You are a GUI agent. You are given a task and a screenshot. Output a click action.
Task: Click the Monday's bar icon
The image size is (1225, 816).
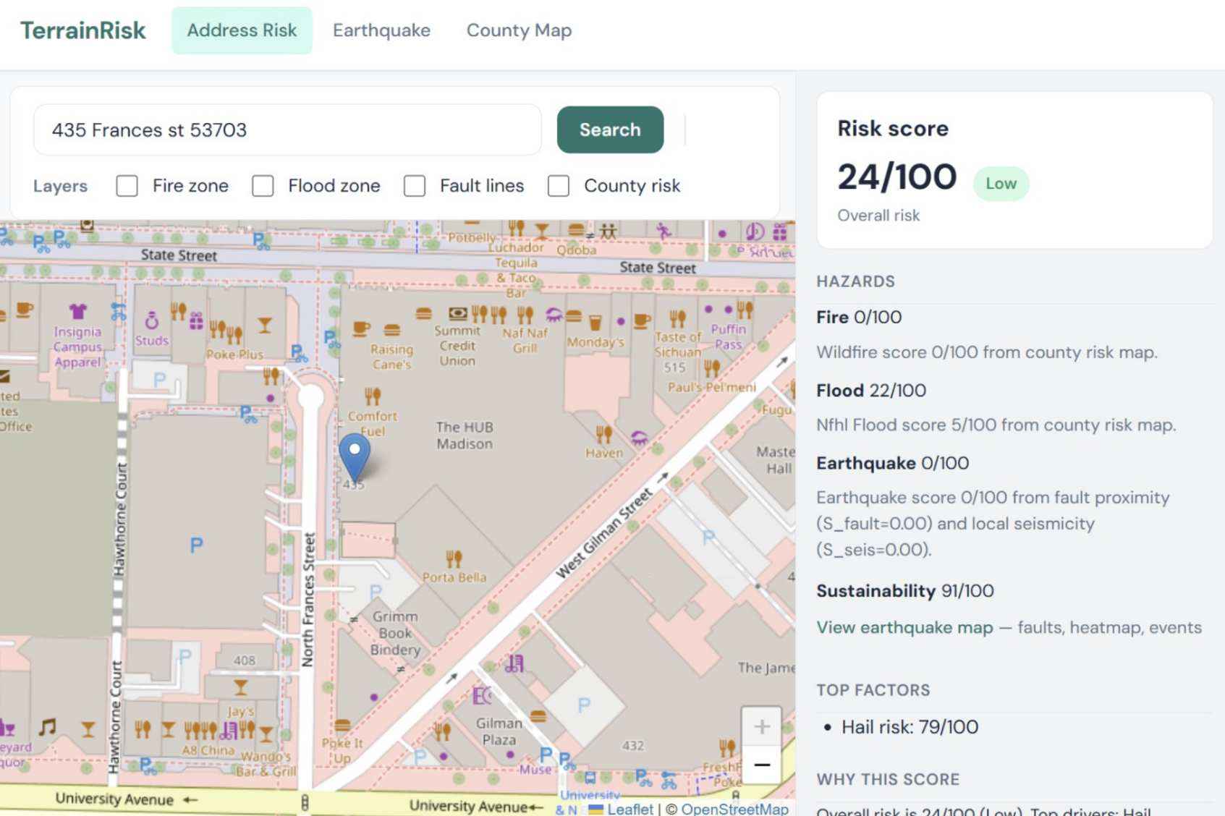[595, 323]
